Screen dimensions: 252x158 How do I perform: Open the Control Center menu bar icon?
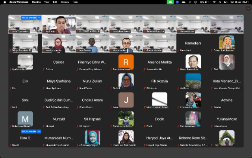[226, 2]
